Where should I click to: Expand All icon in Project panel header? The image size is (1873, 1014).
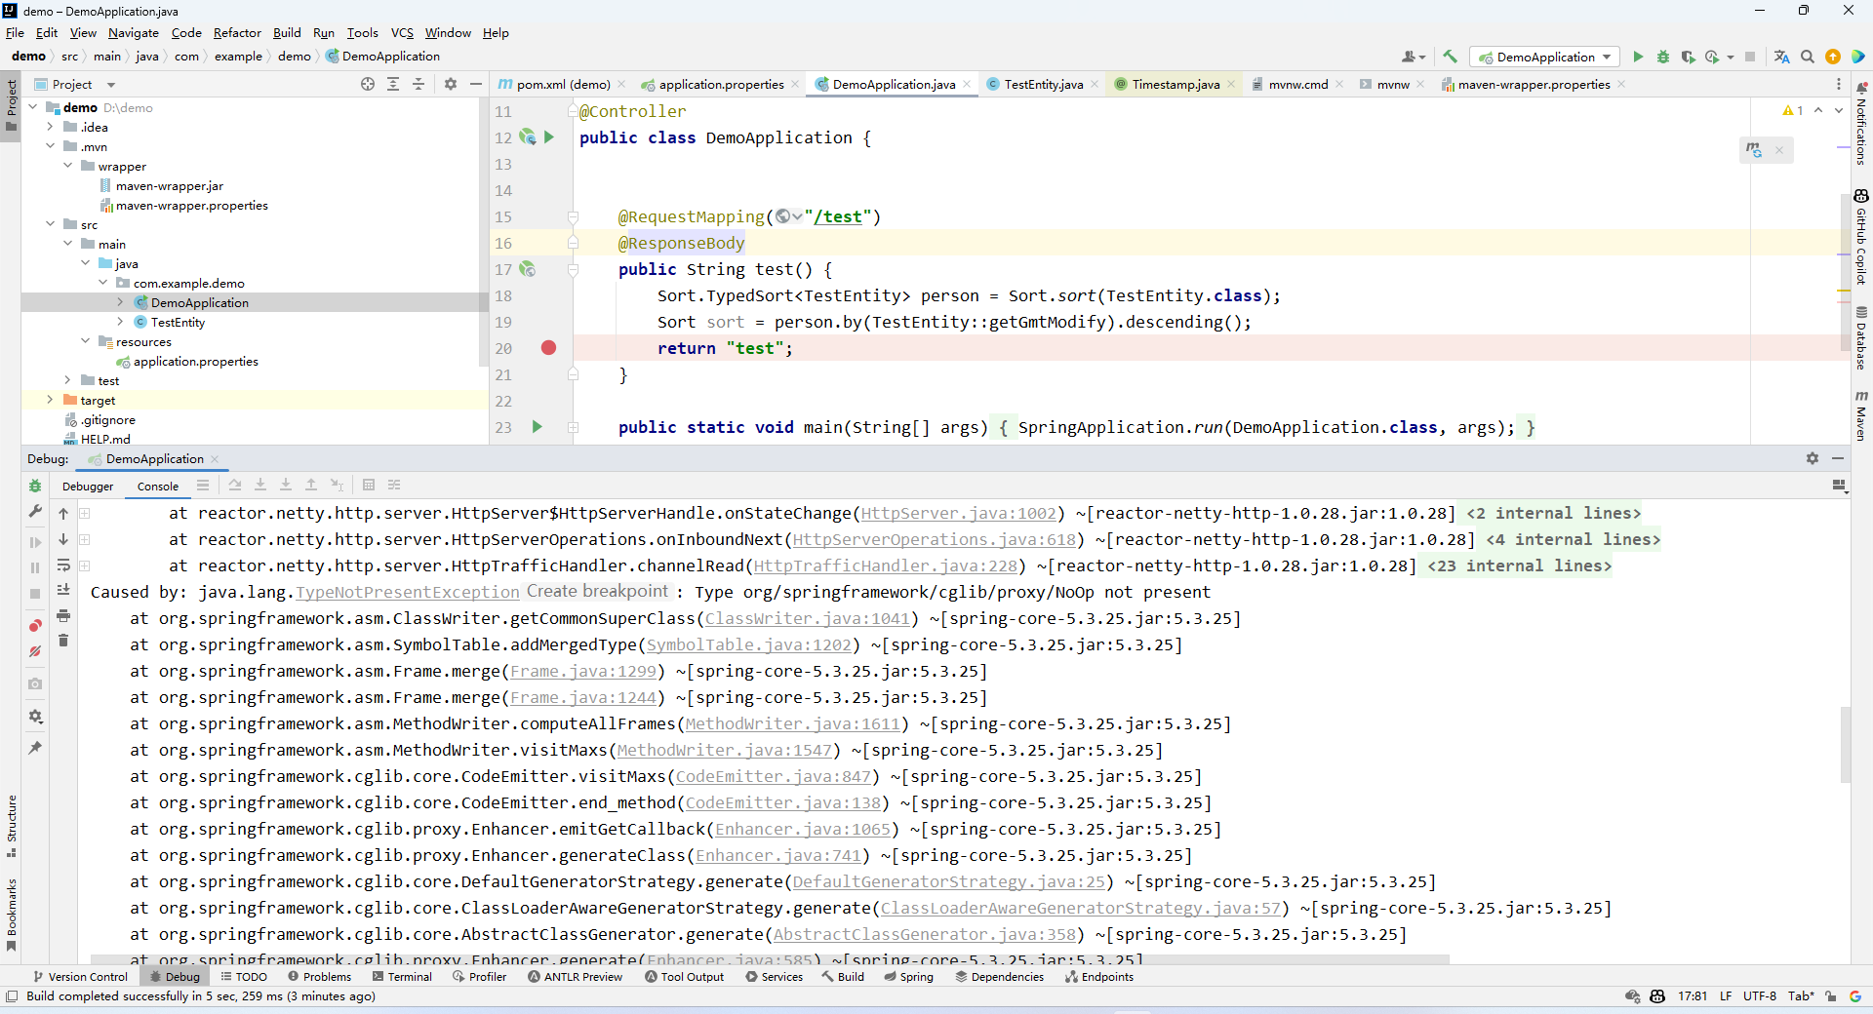click(x=393, y=84)
